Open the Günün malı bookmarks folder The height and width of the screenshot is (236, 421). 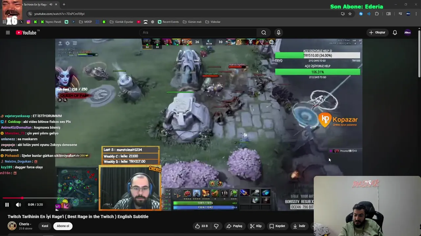pos(192,22)
